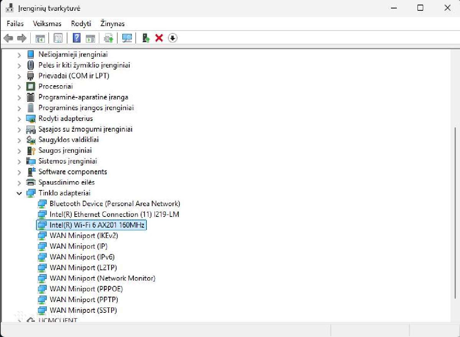
Task: Open the Veiksmas menu
Action: pos(47,23)
